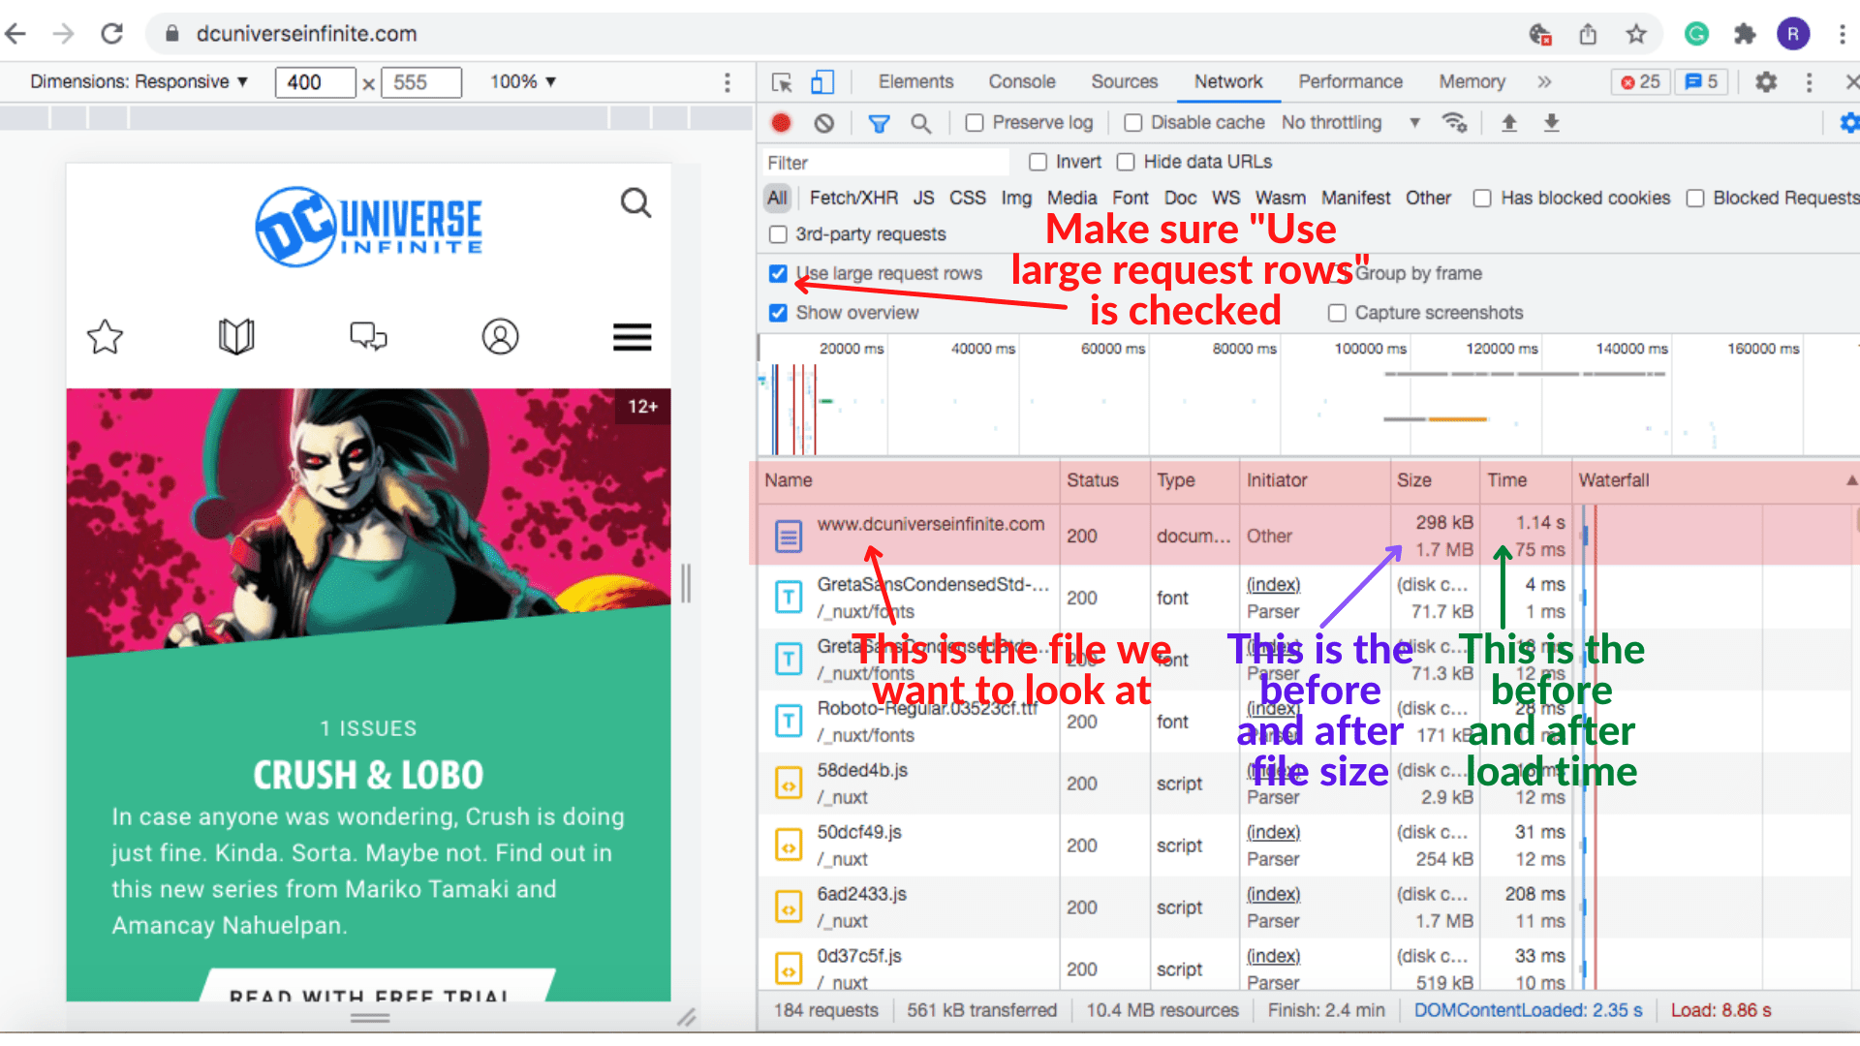Open network search magnifier icon
This screenshot has width=1860, height=1046.
pos(920,123)
